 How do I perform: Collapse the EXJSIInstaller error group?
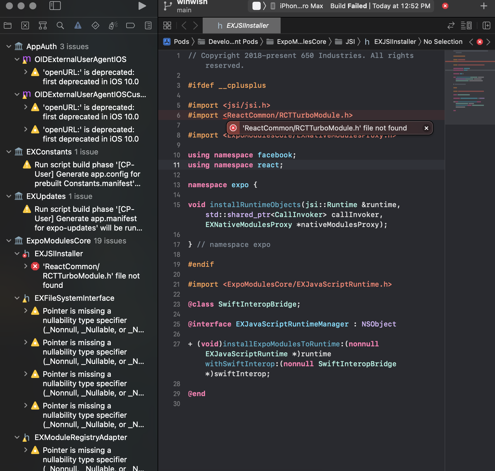click(16, 254)
